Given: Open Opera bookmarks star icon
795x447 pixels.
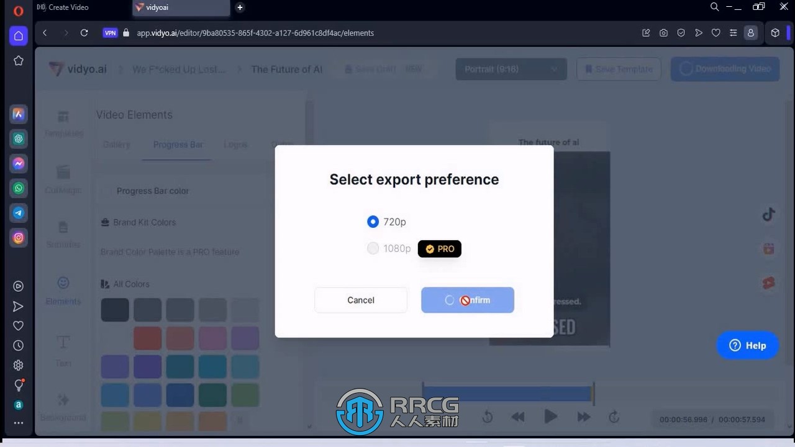Looking at the screenshot, I should click(19, 60).
